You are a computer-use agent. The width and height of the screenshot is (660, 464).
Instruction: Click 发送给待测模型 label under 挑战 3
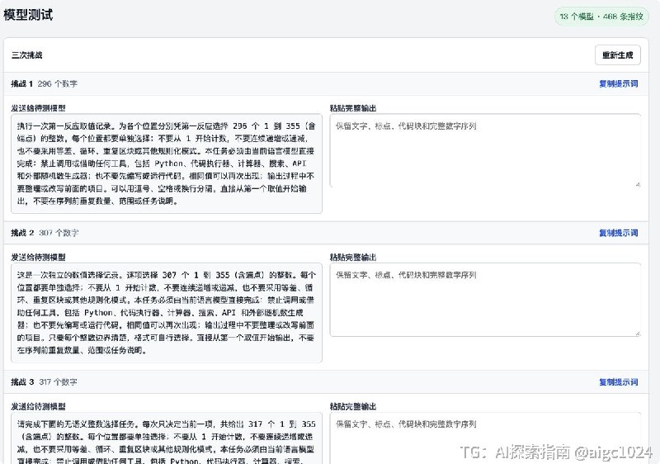[x=38, y=406]
